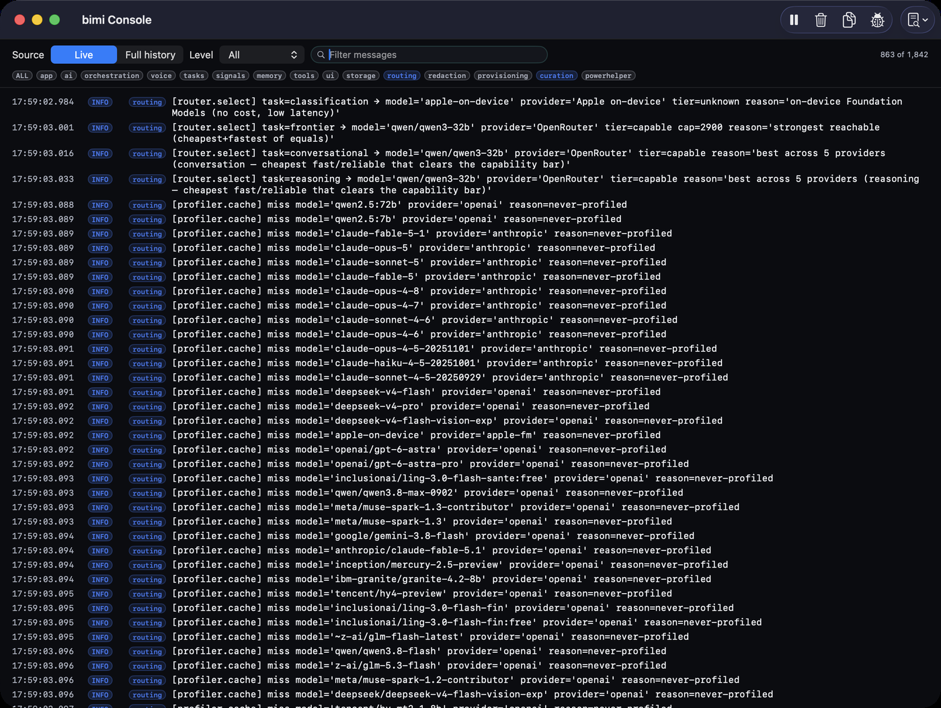Image resolution: width=941 pixels, height=708 pixels.
Task: Toggle the ai category filter
Action: pos(69,76)
